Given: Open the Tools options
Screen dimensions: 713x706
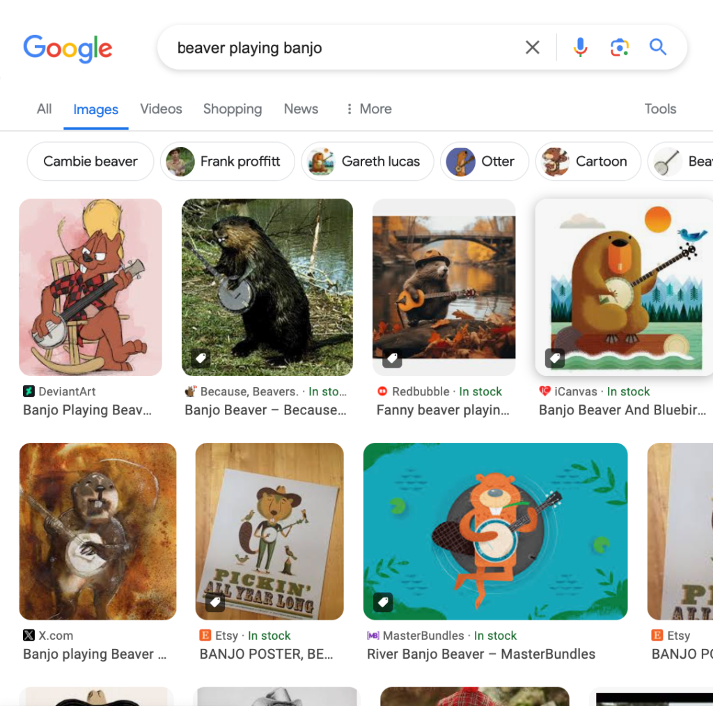Looking at the screenshot, I should pos(660,109).
